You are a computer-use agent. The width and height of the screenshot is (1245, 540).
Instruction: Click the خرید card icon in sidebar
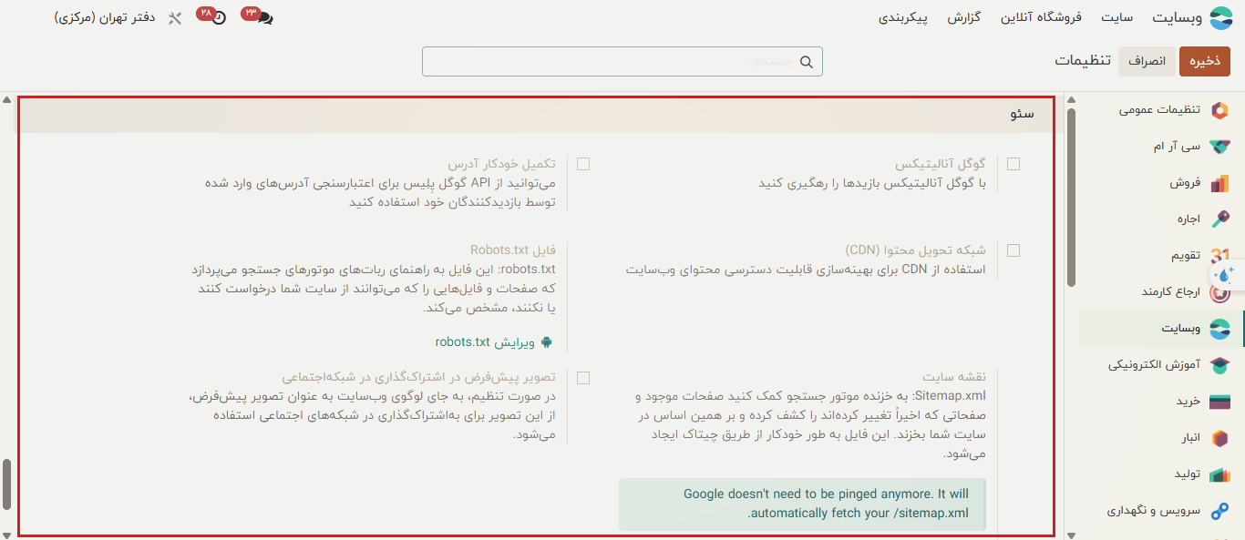(1219, 402)
